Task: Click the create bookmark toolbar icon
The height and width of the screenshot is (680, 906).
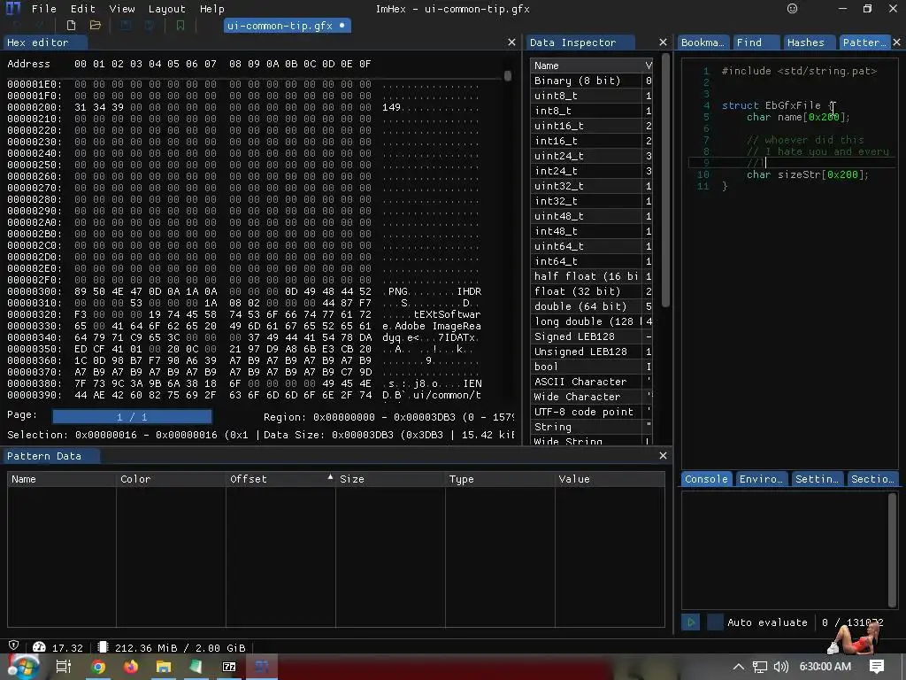Action: 180,26
